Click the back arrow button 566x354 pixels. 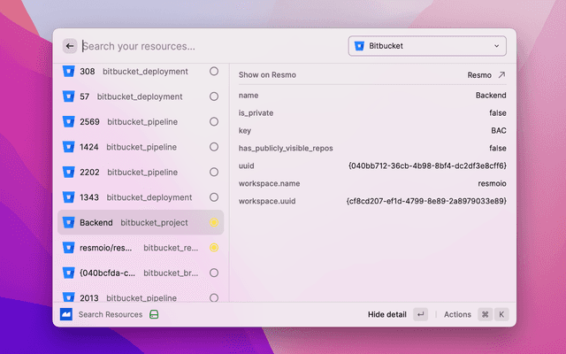tap(70, 46)
